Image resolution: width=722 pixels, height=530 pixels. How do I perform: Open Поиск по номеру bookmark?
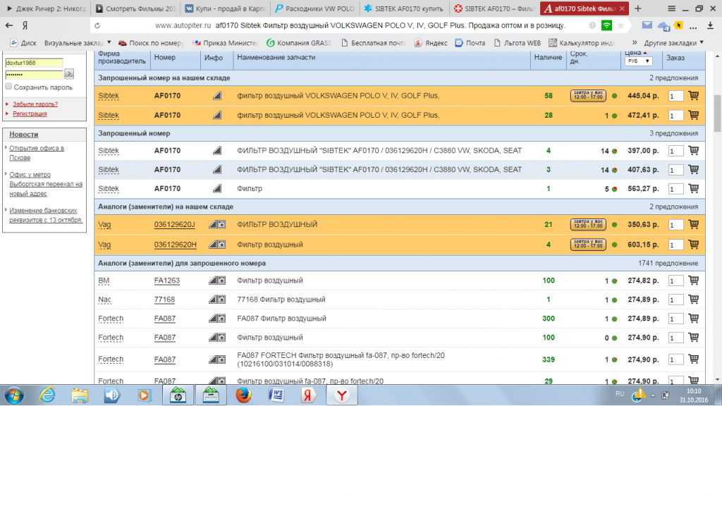(x=151, y=43)
